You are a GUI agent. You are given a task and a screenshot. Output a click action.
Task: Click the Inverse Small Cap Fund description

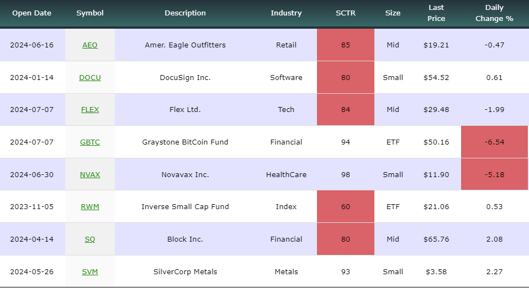coord(185,206)
